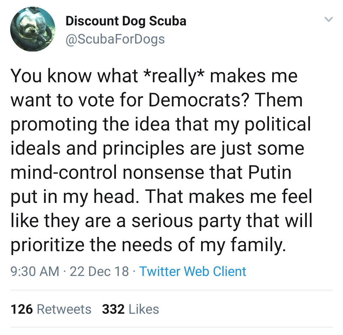View the 126 Retweets list
Screen dimensions: 343x335
click(x=51, y=309)
